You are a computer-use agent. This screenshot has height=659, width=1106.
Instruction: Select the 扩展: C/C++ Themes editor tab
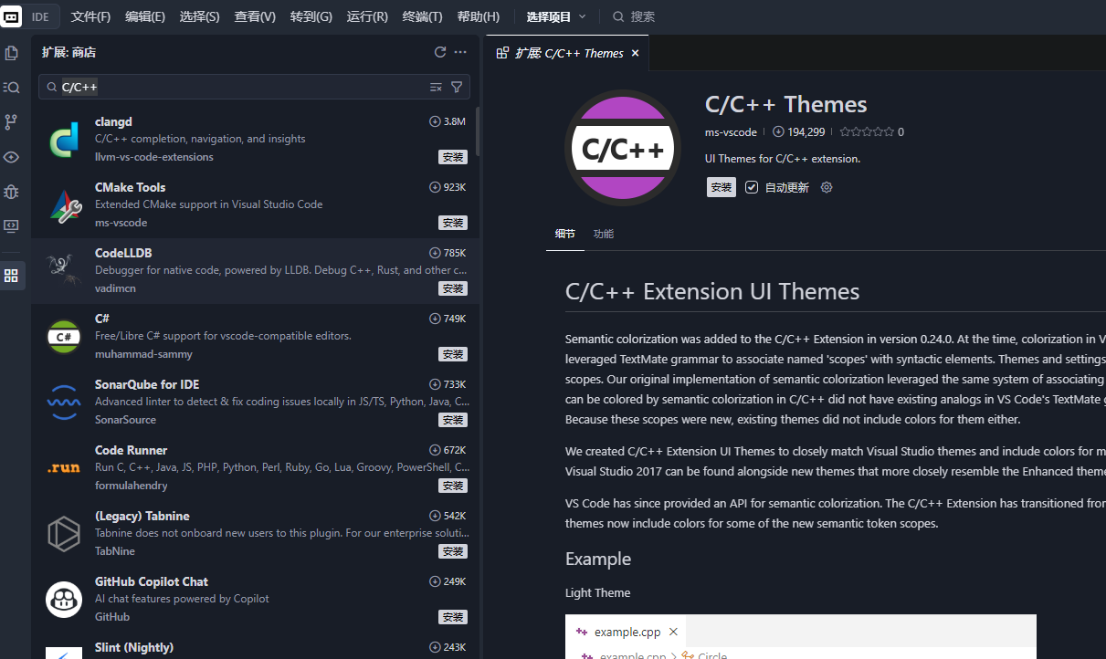click(x=568, y=53)
